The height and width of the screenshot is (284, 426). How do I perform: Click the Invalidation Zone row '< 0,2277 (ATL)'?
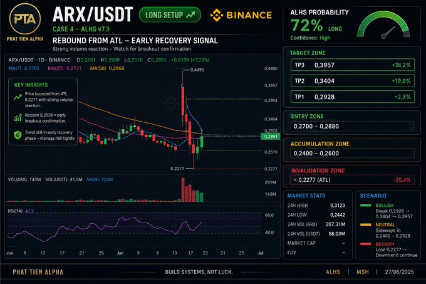click(x=353, y=180)
